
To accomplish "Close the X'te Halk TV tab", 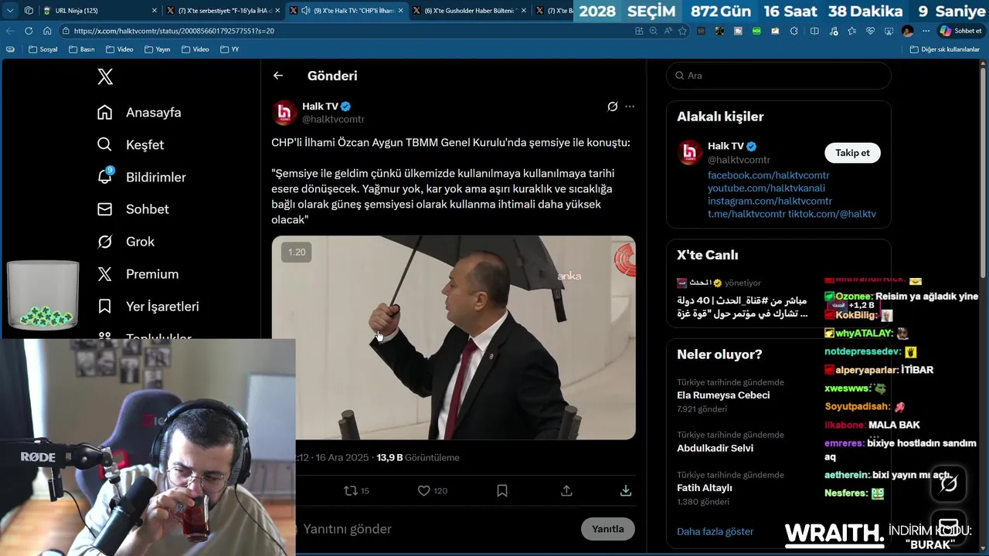I will (400, 11).
